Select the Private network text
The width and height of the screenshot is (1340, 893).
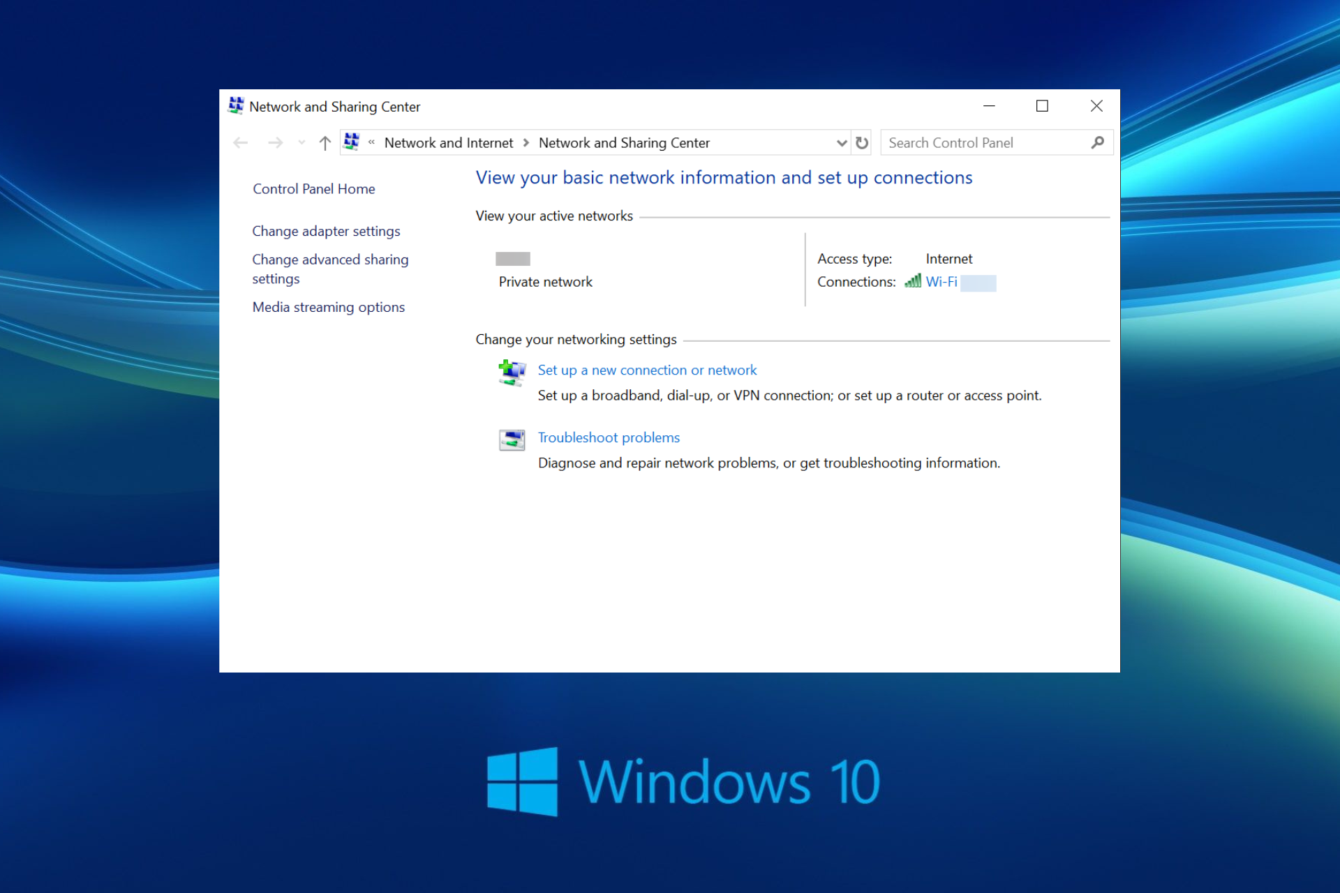[545, 282]
